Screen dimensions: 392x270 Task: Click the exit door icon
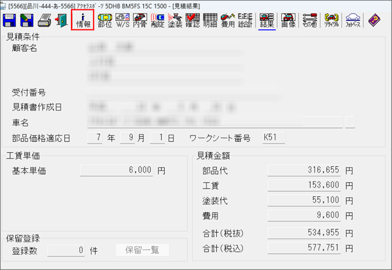pos(61,20)
